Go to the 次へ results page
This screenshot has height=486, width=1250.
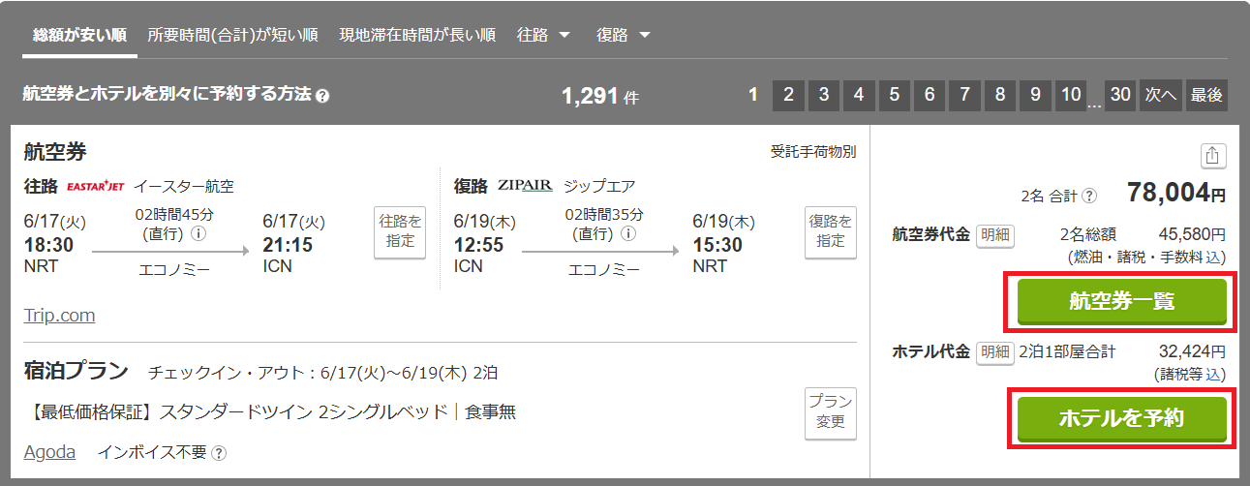coord(1160,95)
